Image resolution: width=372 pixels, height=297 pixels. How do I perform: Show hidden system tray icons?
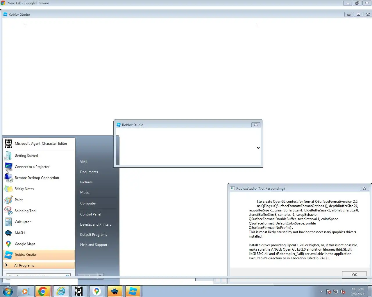click(x=321, y=291)
